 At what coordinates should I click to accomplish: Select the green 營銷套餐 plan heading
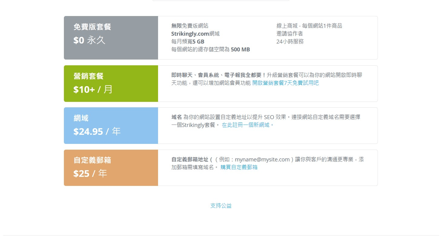pos(88,76)
